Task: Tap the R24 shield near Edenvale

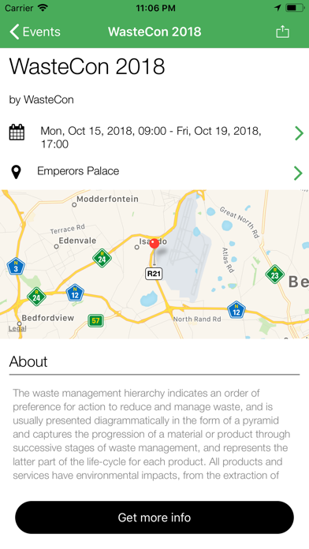Action: pos(102,258)
